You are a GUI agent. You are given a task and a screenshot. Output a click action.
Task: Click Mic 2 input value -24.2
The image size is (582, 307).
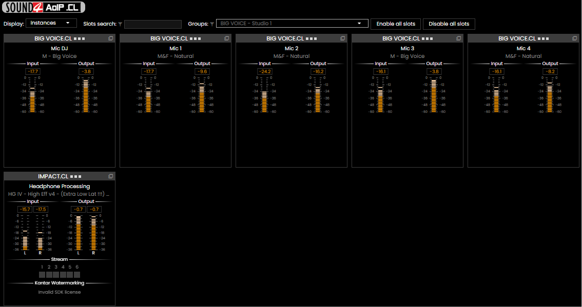[x=265, y=72]
